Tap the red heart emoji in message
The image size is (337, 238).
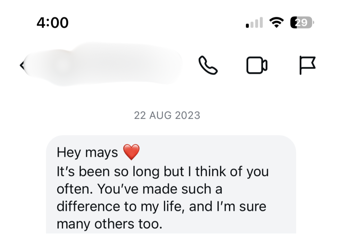pos(132,152)
